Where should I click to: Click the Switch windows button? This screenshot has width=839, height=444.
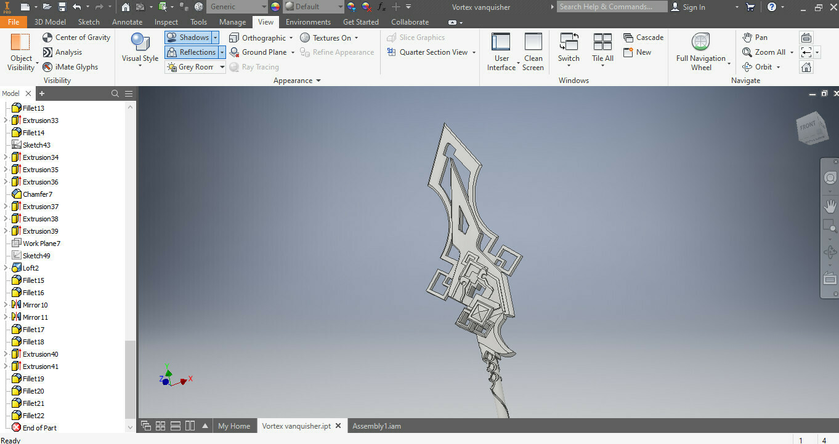(568, 49)
